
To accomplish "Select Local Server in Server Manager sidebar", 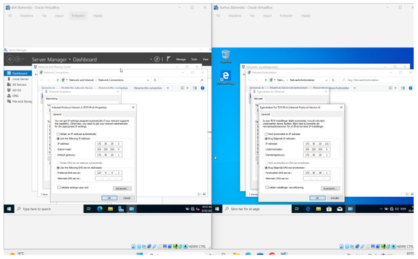I will pyautogui.click(x=20, y=79).
